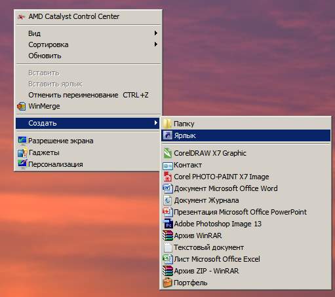Click the Ярлык shortcut icon
The height and width of the screenshot is (297, 335).
[x=168, y=135]
